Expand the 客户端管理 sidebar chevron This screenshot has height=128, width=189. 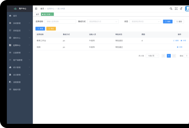29,60
